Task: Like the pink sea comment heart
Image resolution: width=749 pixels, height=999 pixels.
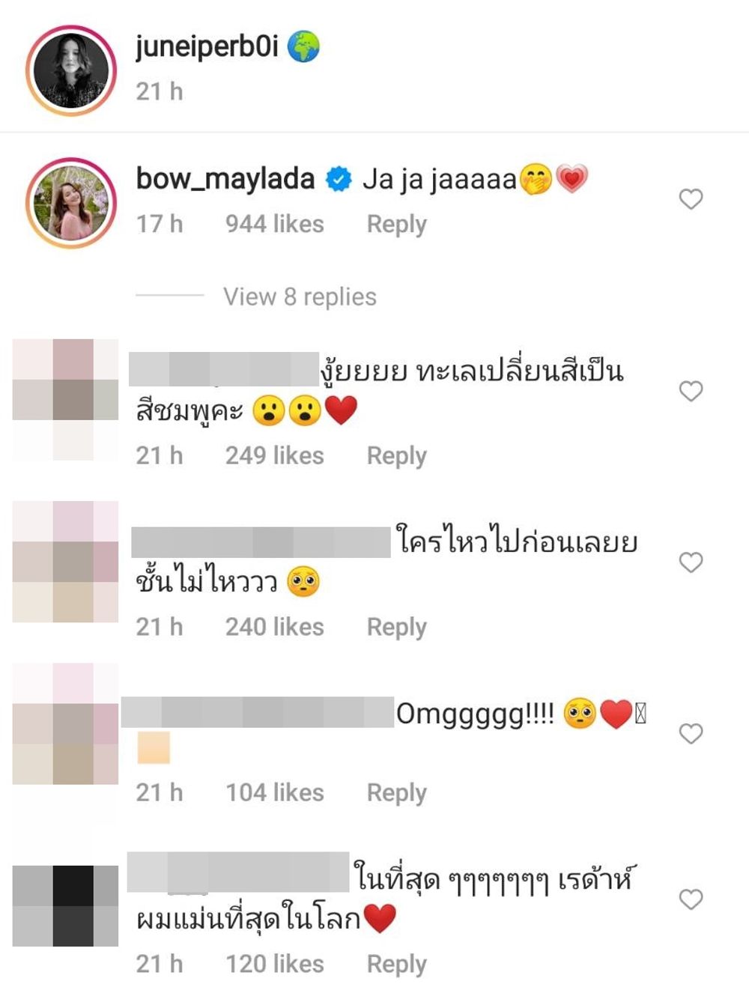Action: [691, 391]
